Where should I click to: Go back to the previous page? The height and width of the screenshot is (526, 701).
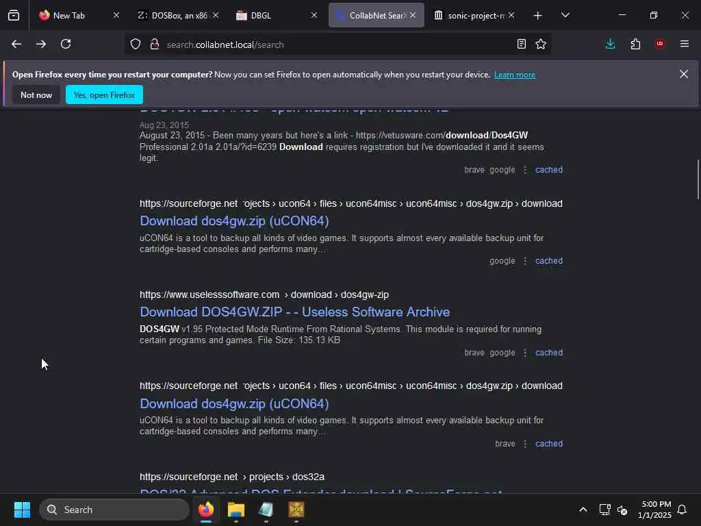point(16,44)
